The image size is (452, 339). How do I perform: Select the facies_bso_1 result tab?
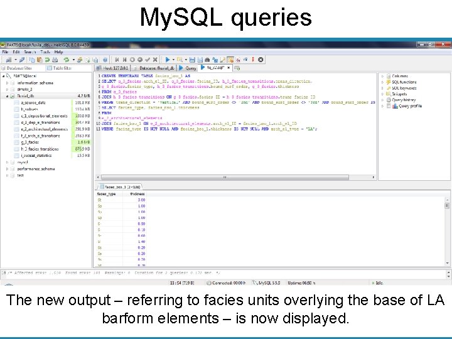(120, 187)
